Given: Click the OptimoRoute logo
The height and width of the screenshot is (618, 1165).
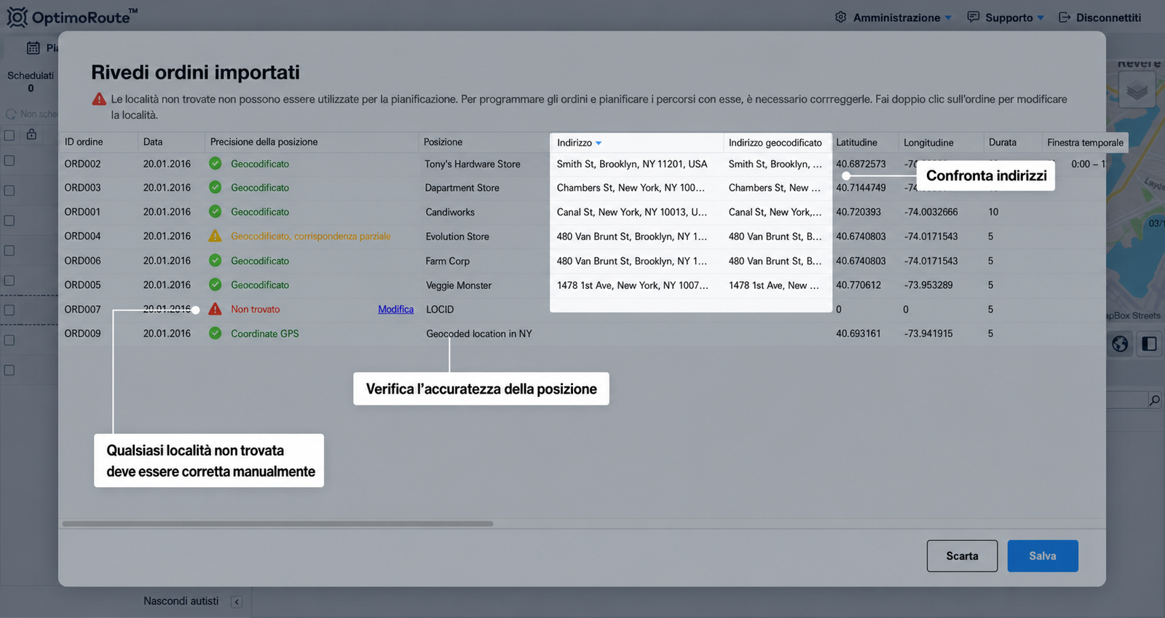Looking at the screenshot, I should [x=72, y=17].
